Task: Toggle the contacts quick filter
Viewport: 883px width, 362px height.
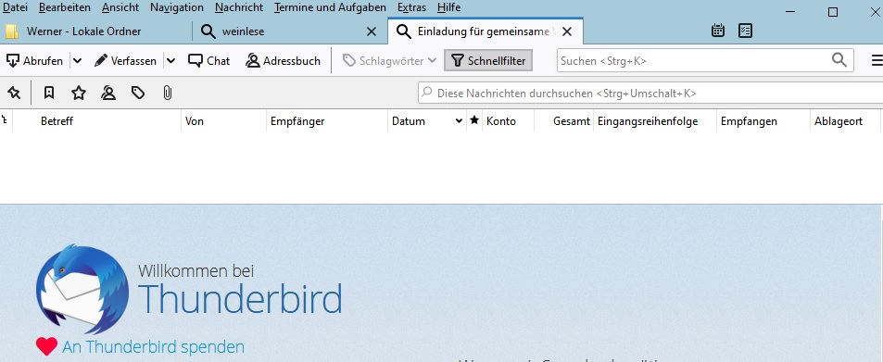Action: [108, 93]
